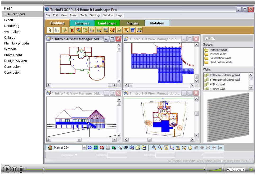Viewport: 256px width, 175px height.
Task: Toggle the eye visibility icon
Action: coord(125,147)
